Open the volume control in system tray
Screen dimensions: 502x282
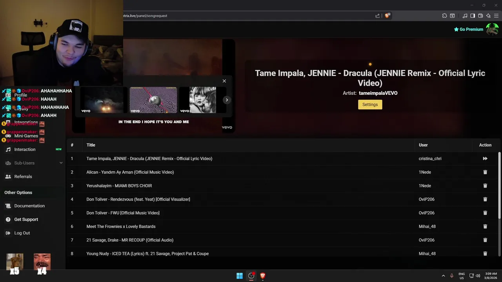(x=478, y=276)
